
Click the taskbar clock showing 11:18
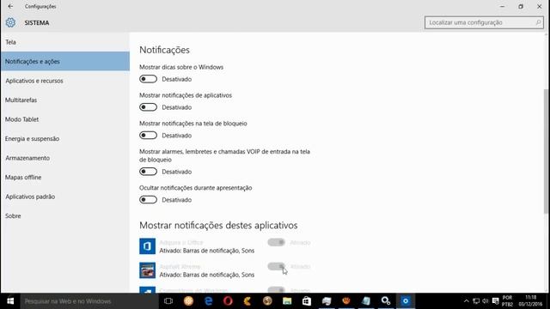[531, 301]
